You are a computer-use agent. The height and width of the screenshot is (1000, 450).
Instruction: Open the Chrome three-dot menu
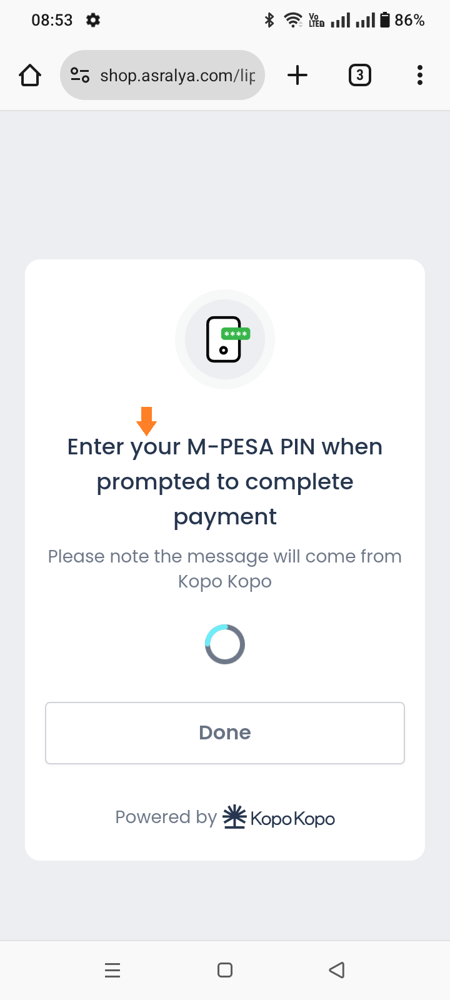(x=419, y=75)
